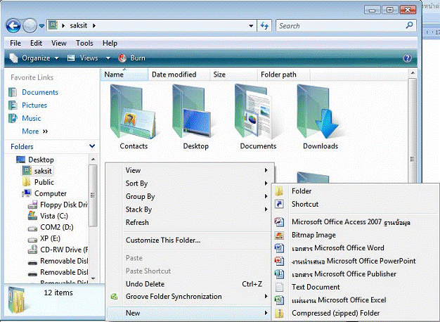Open the Tools menu

(84, 43)
